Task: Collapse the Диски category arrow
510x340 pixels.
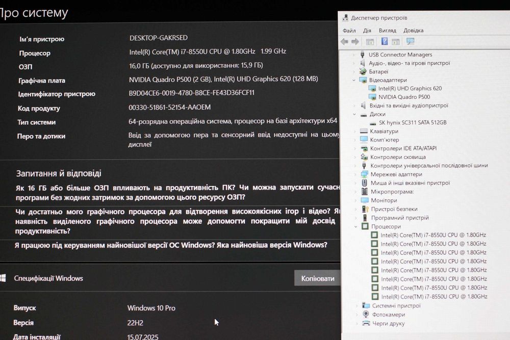Action: pyautogui.click(x=354, y=114)
